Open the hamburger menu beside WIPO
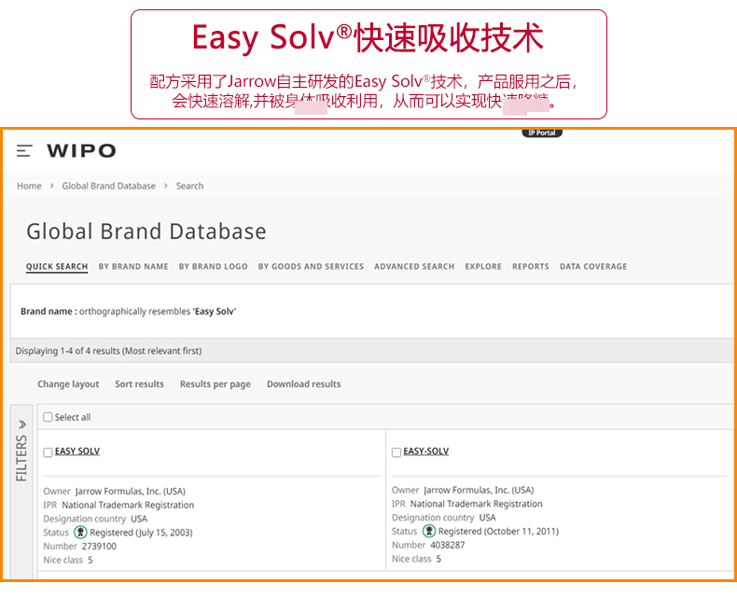The image size is (737, 597). pos(24,151)
